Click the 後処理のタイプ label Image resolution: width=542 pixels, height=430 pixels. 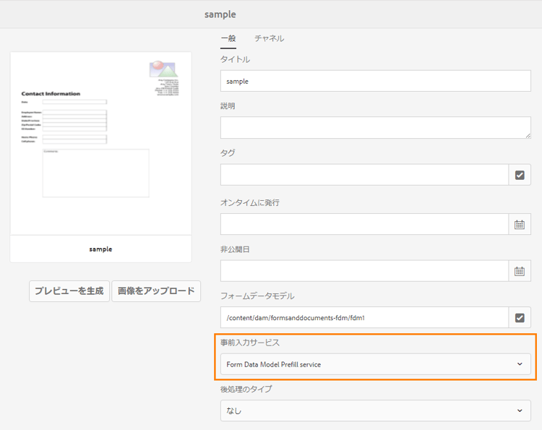(x=246, y=389)
